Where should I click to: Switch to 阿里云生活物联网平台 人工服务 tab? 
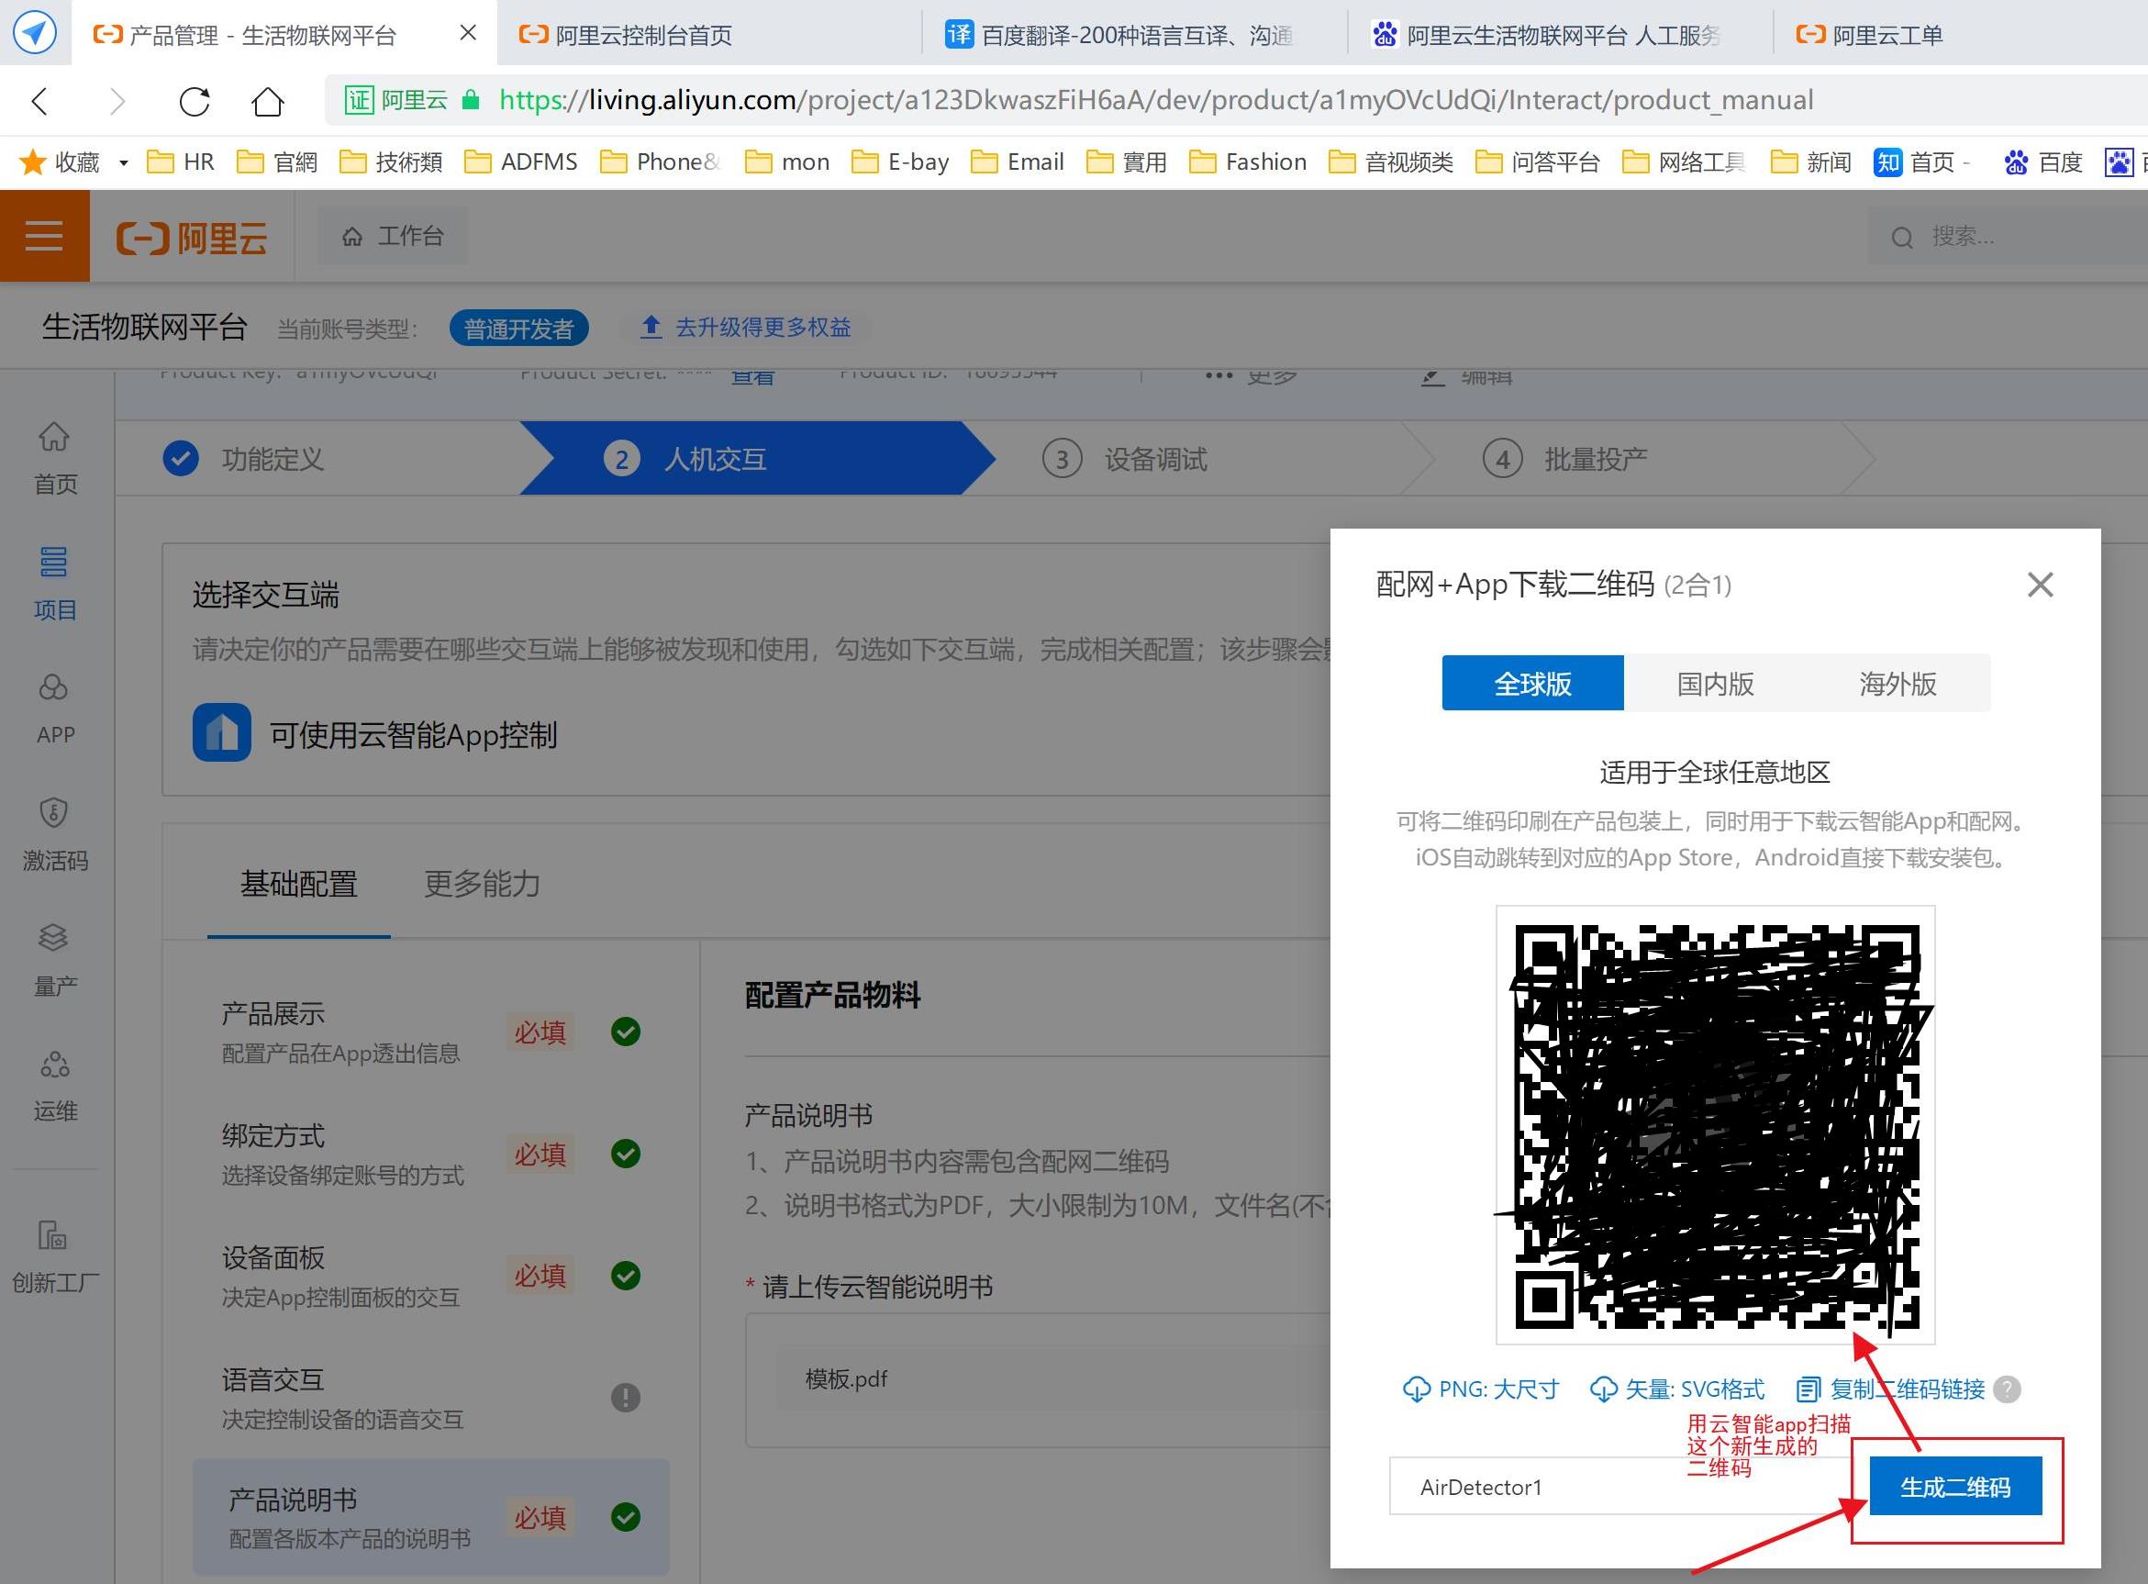1559,35
